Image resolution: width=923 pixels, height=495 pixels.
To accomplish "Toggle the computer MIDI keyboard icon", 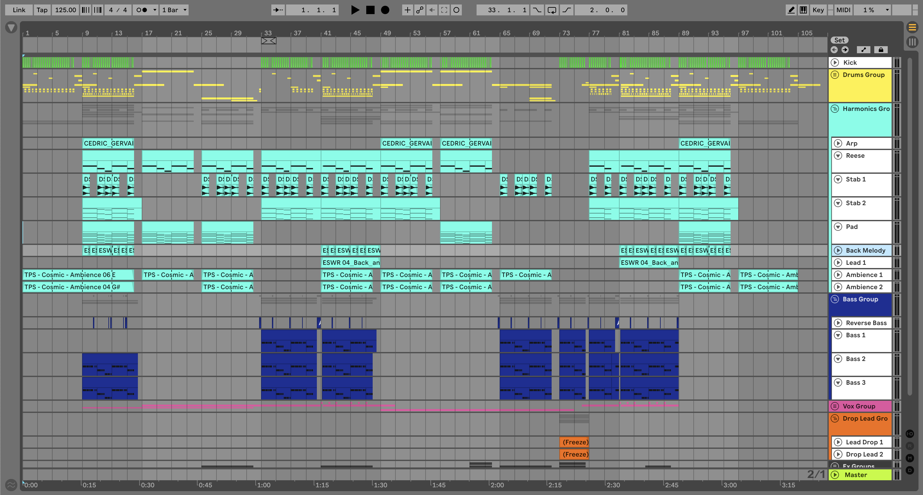I will point(803,10).
